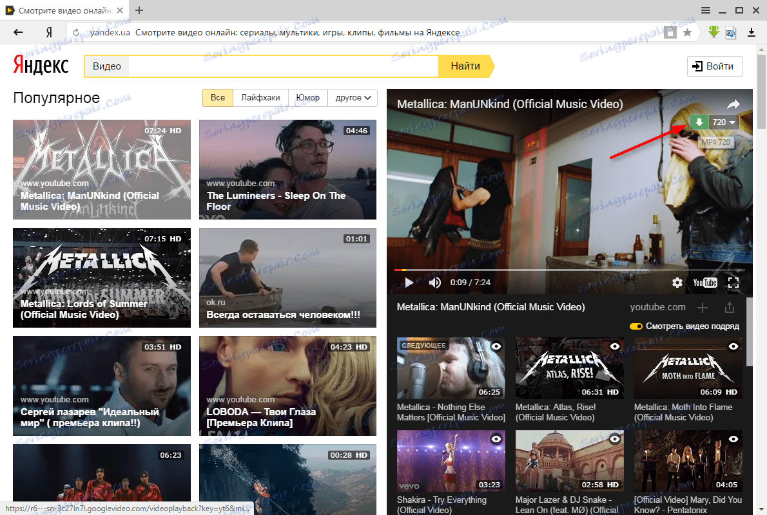
Task: Click the 'Видео' label in the search box
Action: (106, 66)
